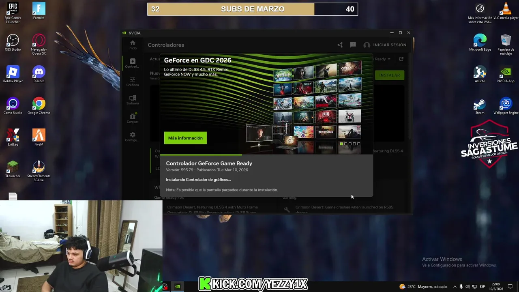Open Wallpaper Engine desktop icon
Screen dimensions: 519x292
coord(506,106)
